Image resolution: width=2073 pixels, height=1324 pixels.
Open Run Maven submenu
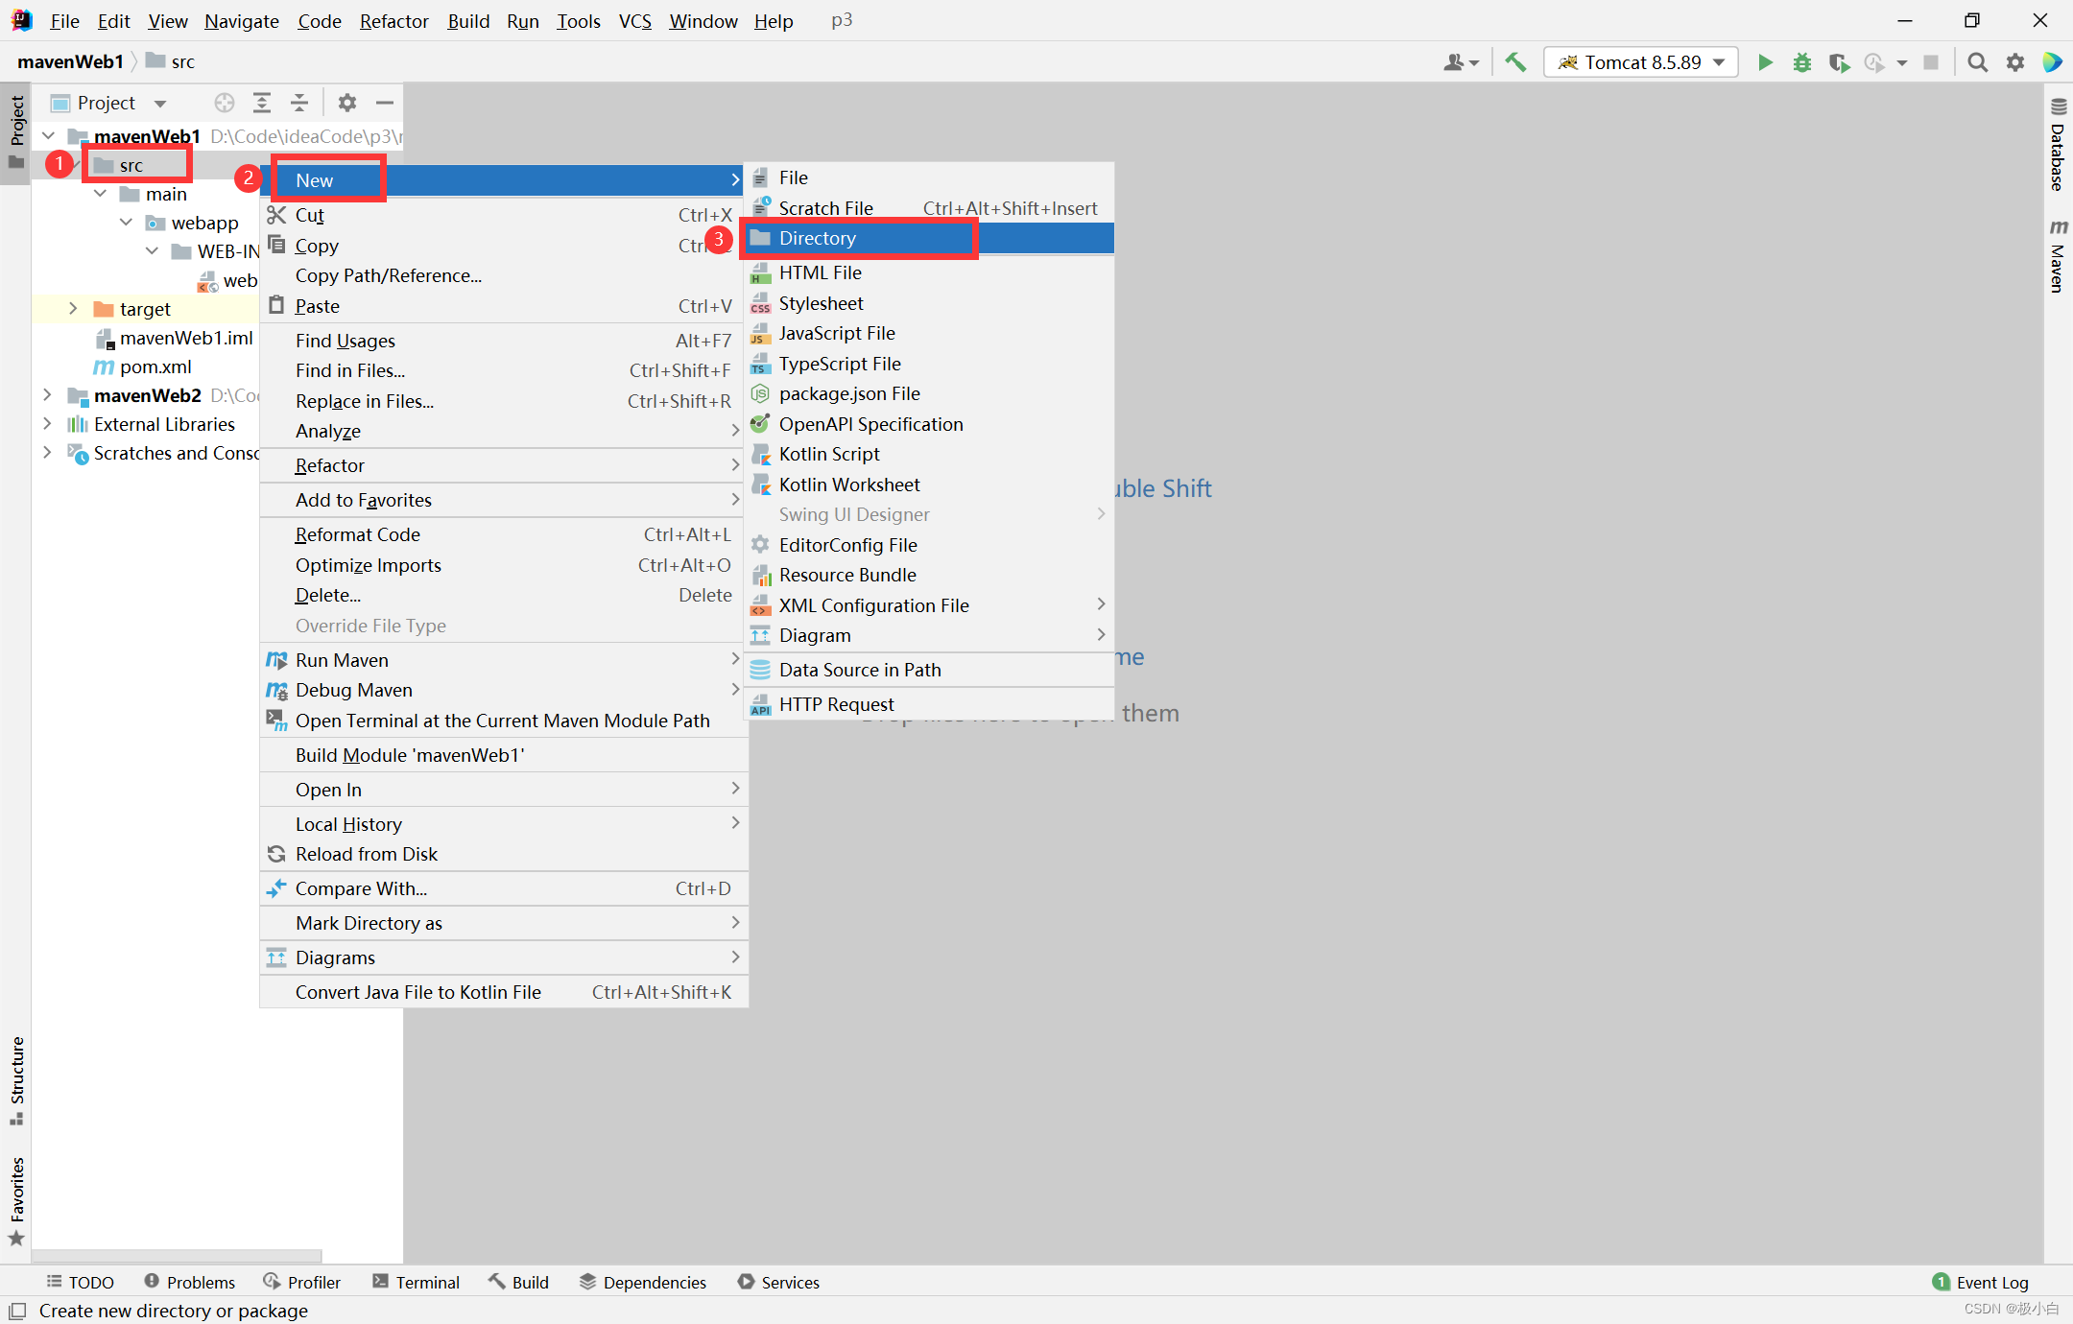pos(503,660)
